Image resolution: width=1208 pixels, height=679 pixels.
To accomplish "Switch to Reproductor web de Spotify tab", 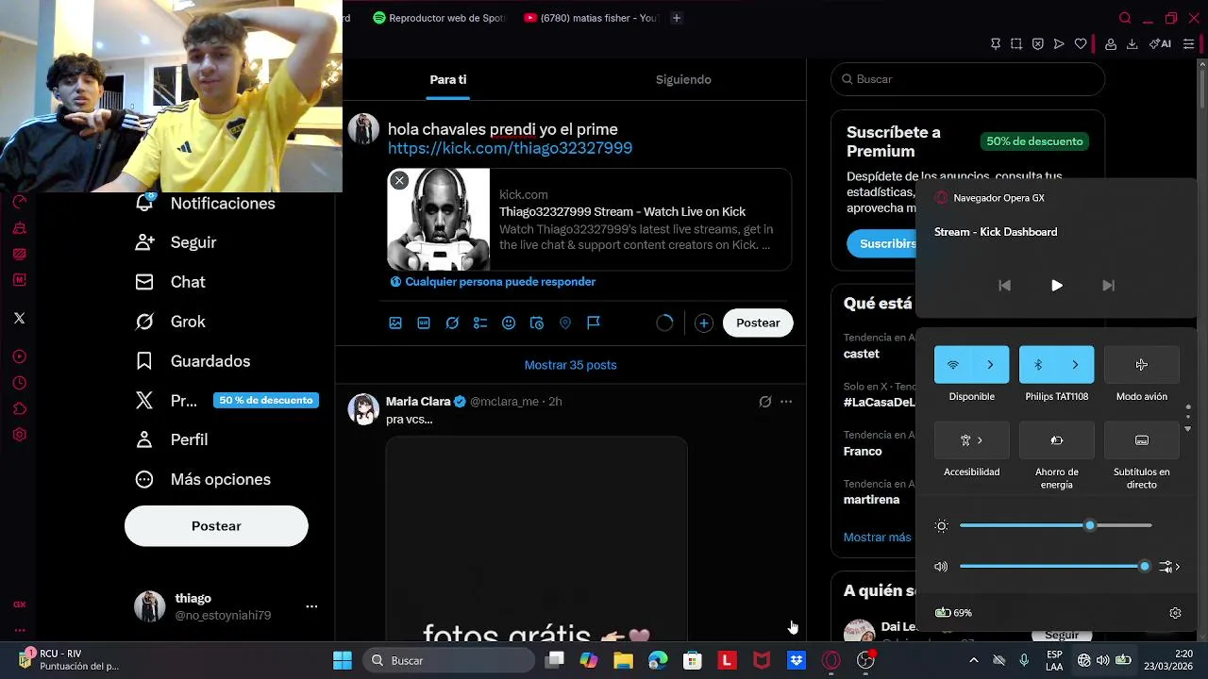I will coord(439,18).
